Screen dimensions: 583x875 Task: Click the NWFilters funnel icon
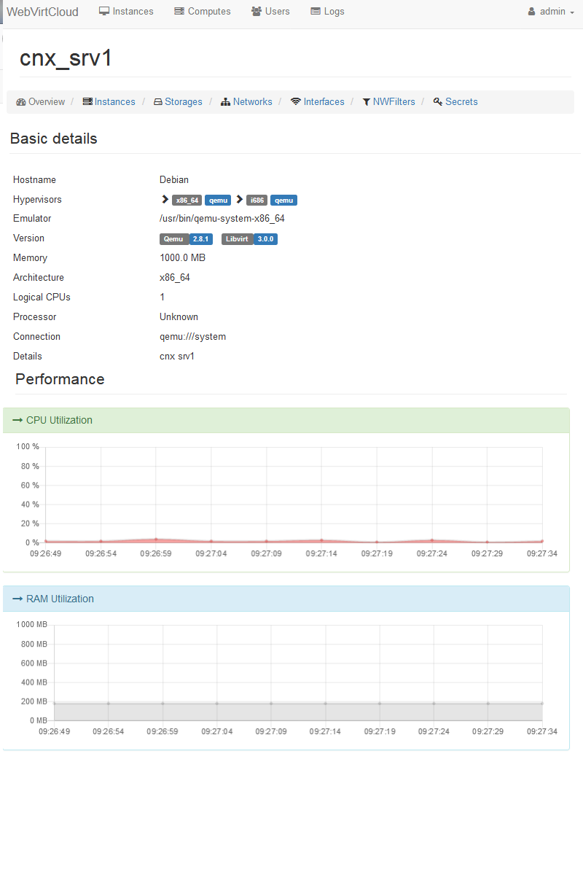click(x=367, y=102)
